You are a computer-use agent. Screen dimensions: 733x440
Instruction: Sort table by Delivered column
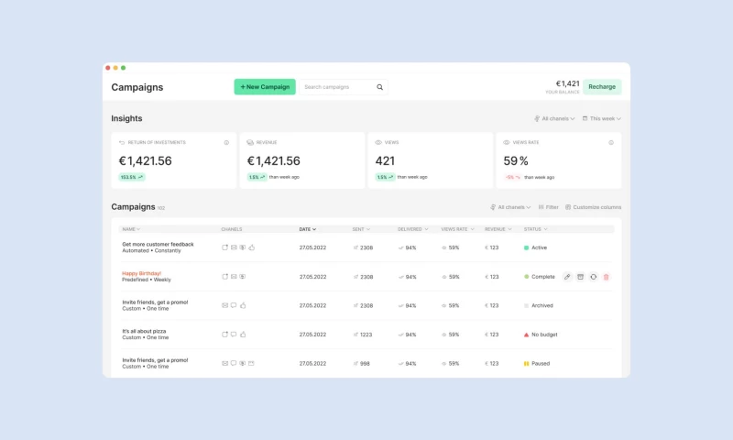click(x=413, y=229)
